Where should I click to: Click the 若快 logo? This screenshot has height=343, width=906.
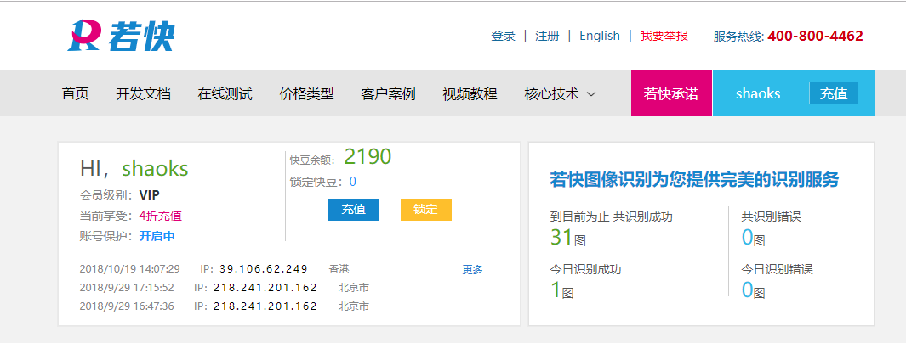120,36
